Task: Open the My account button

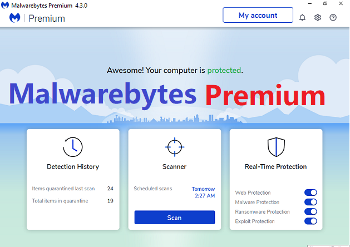Action: tap(258, 15)
